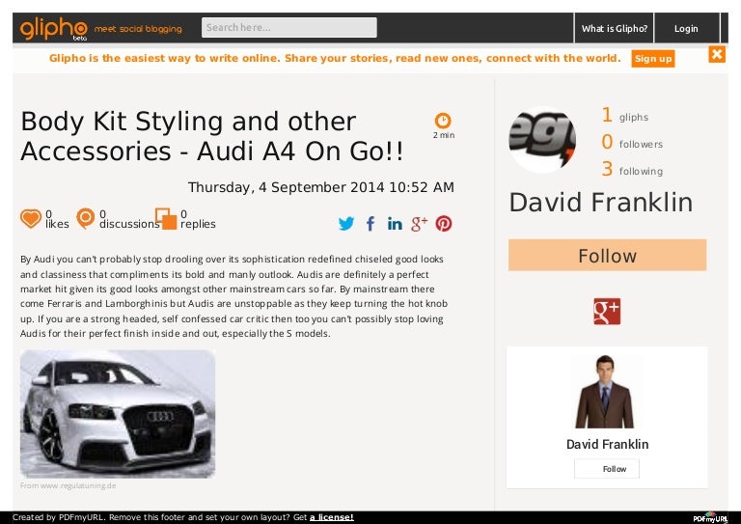Open the Login menu item
741x524 pixels.
pos(686,28)
